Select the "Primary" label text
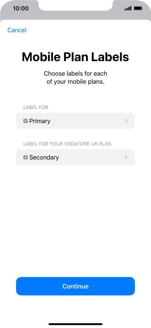 [x=40, y=121]
